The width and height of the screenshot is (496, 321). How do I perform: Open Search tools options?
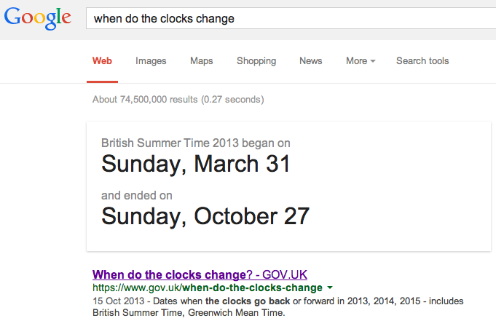pos(422,60)
